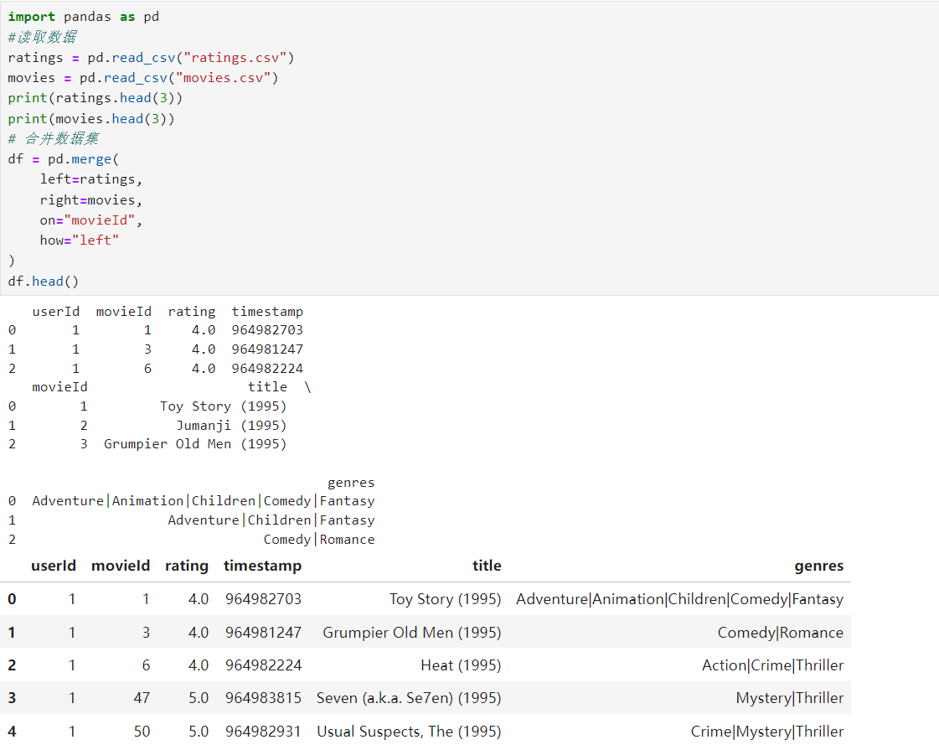
Task: Click the 'Toy Story (1995)' table cell
Action: coord(445,600)
